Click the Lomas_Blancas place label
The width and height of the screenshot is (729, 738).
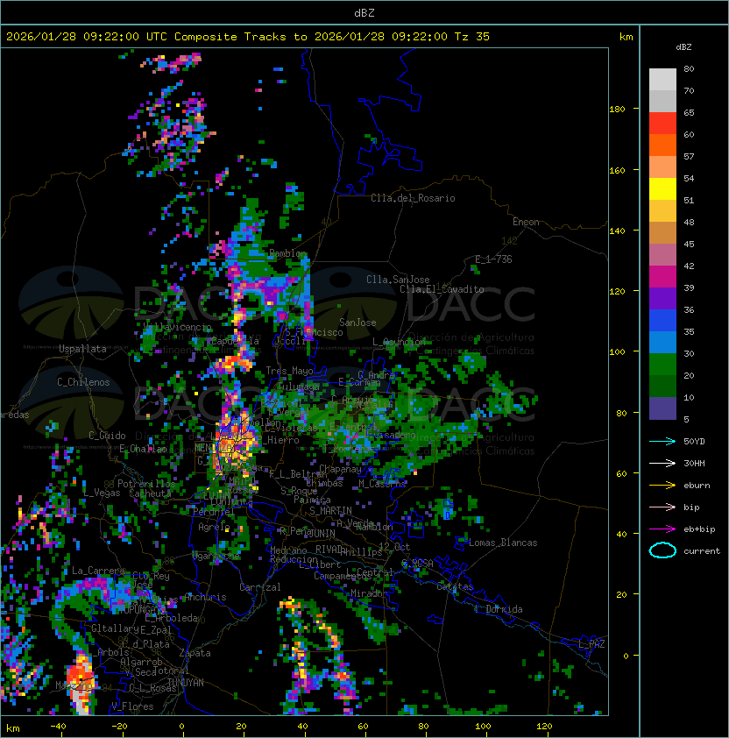pyautogui.click(x=503, y=543)
